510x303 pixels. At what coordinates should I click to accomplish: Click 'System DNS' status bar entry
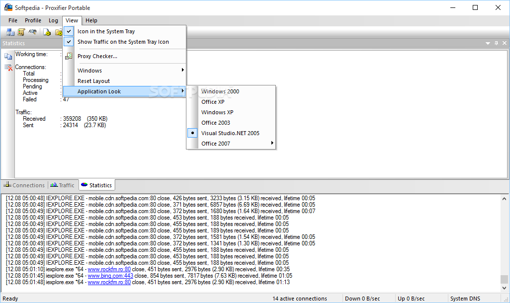(465, 299)
